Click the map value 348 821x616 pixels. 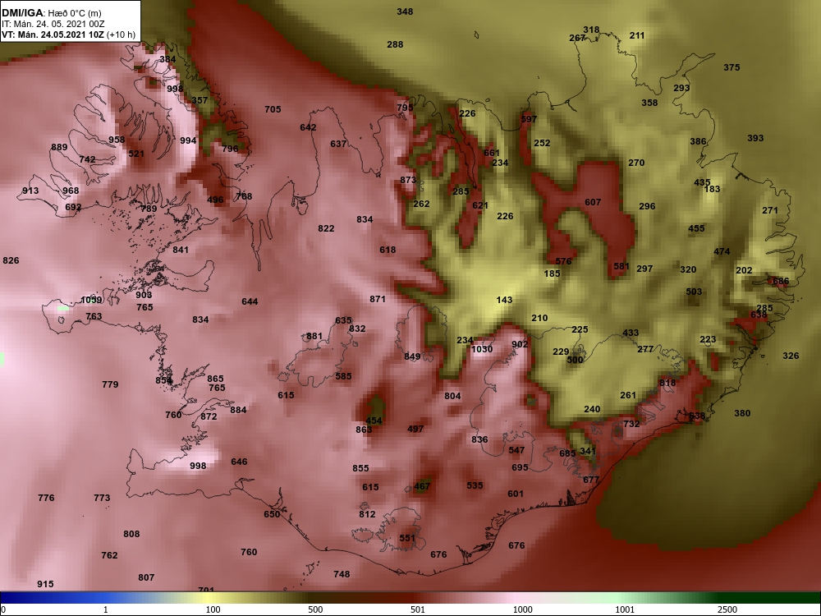tap(405, 11)
